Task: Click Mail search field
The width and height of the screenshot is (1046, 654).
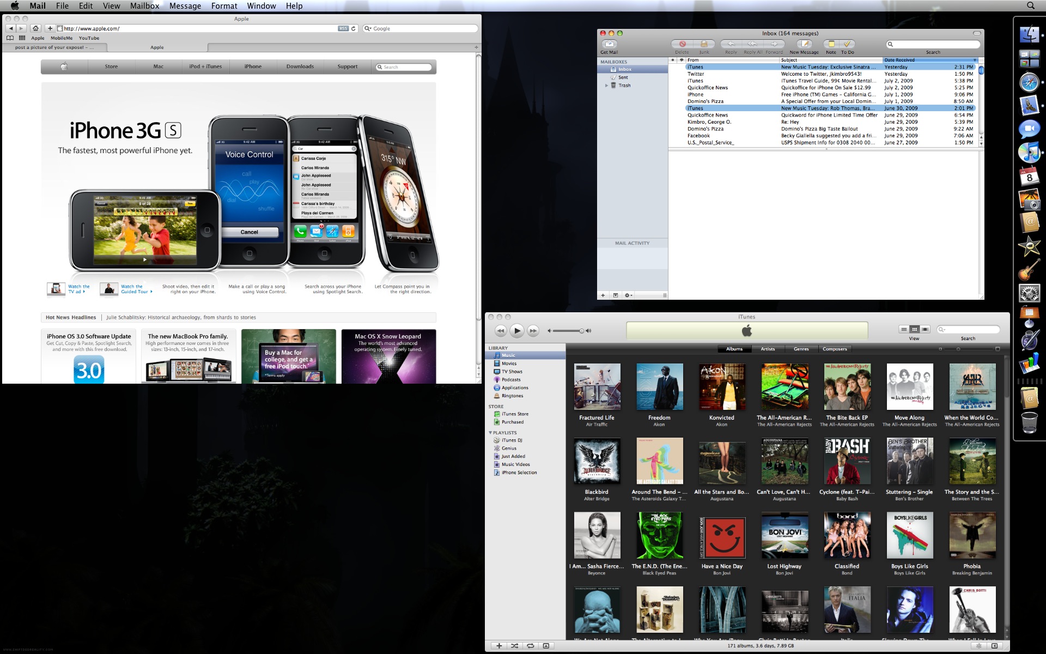Action: [933, 44]
